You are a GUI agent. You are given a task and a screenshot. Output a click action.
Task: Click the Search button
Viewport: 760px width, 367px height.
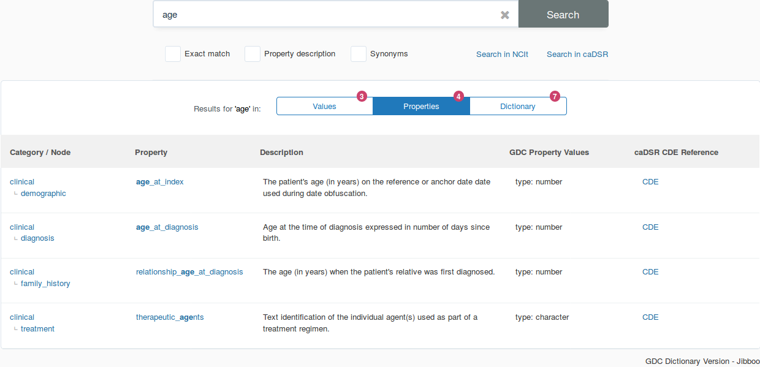pyautogui.click(x=563, y=15)
